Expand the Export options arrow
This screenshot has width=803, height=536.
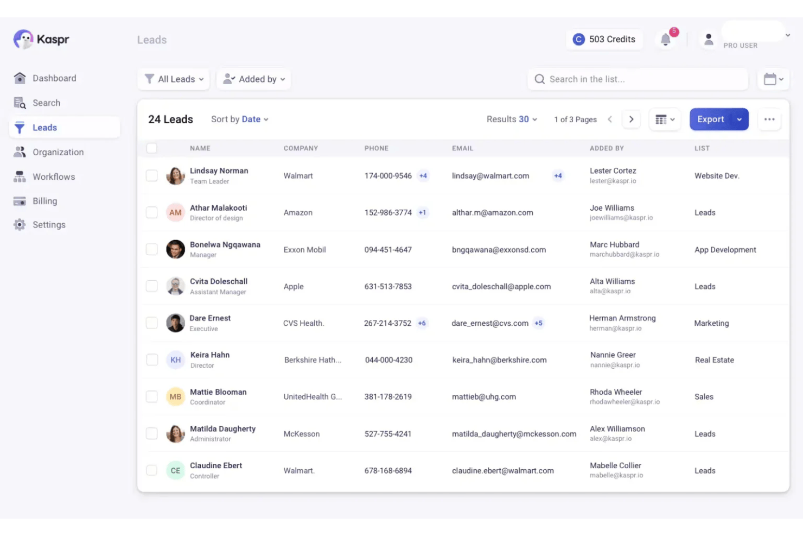[739, 119]
